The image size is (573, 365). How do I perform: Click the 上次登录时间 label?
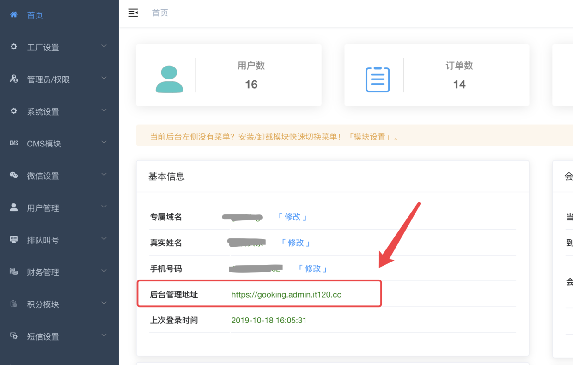pos(174,321)
